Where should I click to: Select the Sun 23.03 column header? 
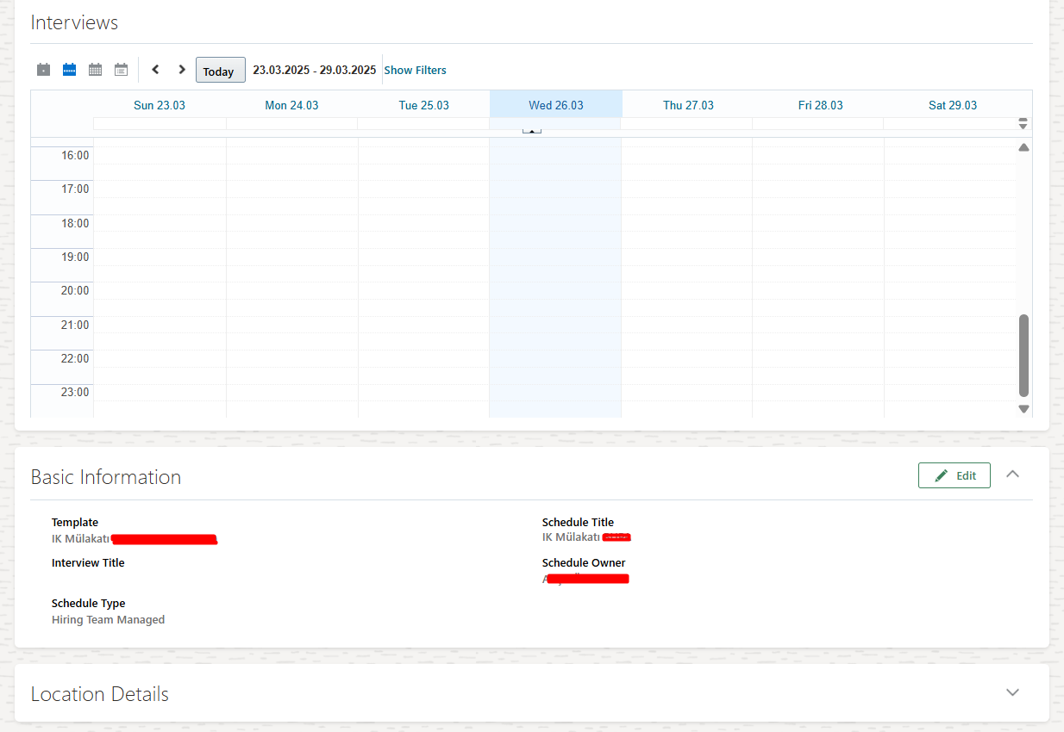[x=160, y=104]
